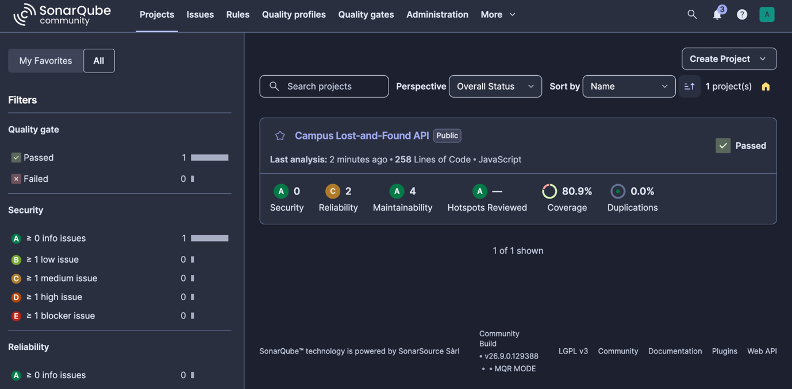Viewport: 792px width, 389px height.
Task: Open the Sort by Name dropdown
Action: click(629, 86)
